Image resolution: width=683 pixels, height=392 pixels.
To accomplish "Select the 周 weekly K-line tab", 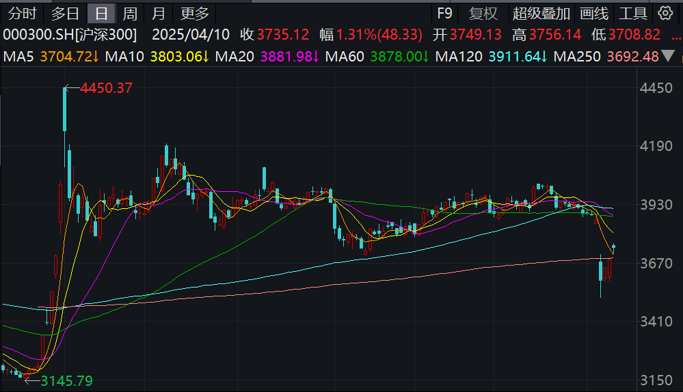I will pyautogui.click(x=129, y=13).
